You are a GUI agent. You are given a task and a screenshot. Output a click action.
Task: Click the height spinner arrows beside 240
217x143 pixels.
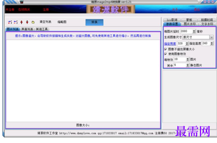(211, 44)
